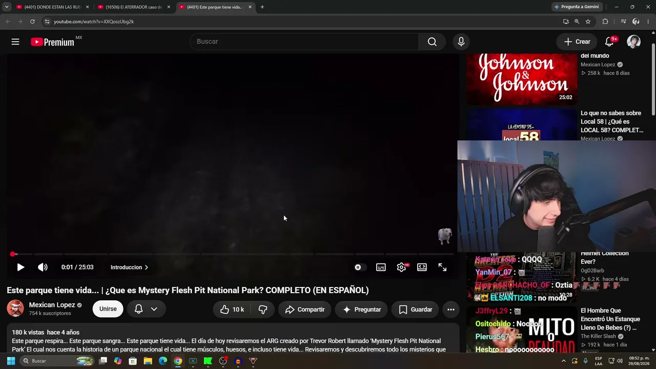The width and height of the screenshot is (656, 369).
Task: Open the media controls icon in Chrome
Action: click(623, 22)
